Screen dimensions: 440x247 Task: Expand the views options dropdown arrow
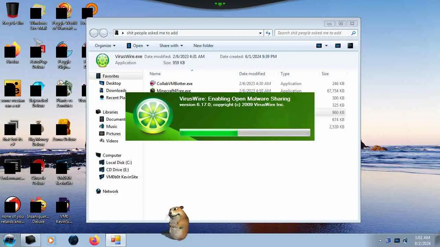point(326,45)
